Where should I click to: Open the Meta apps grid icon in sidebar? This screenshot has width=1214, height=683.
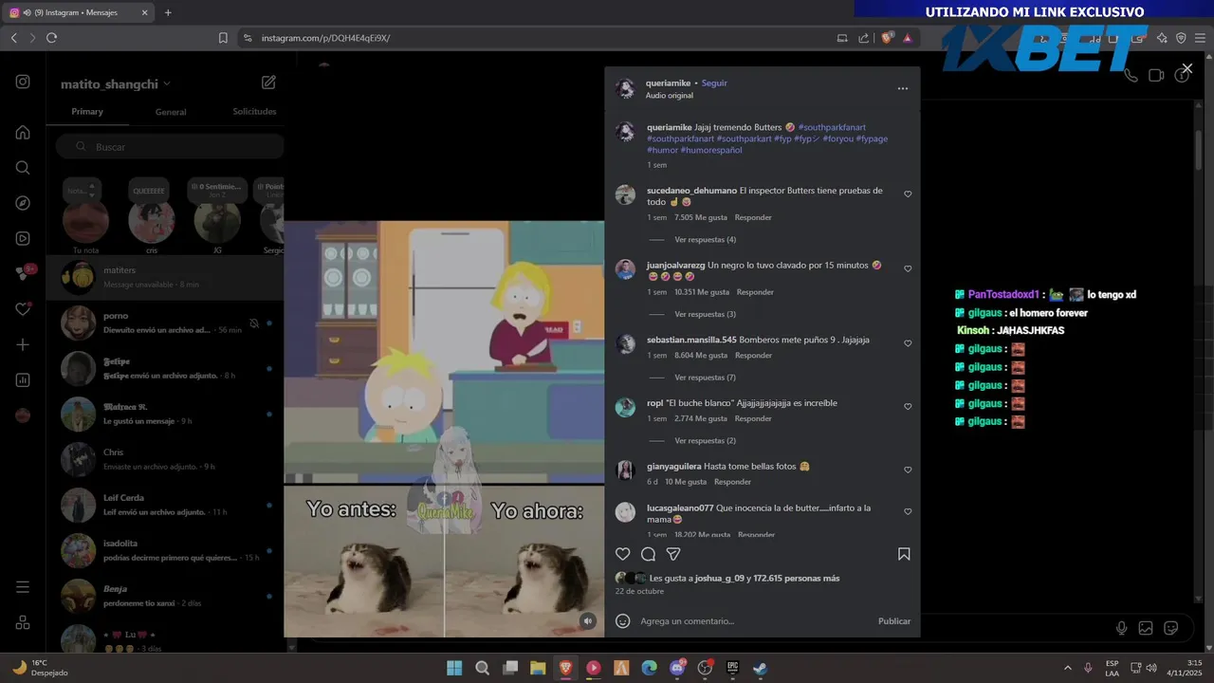click(23, 622)
